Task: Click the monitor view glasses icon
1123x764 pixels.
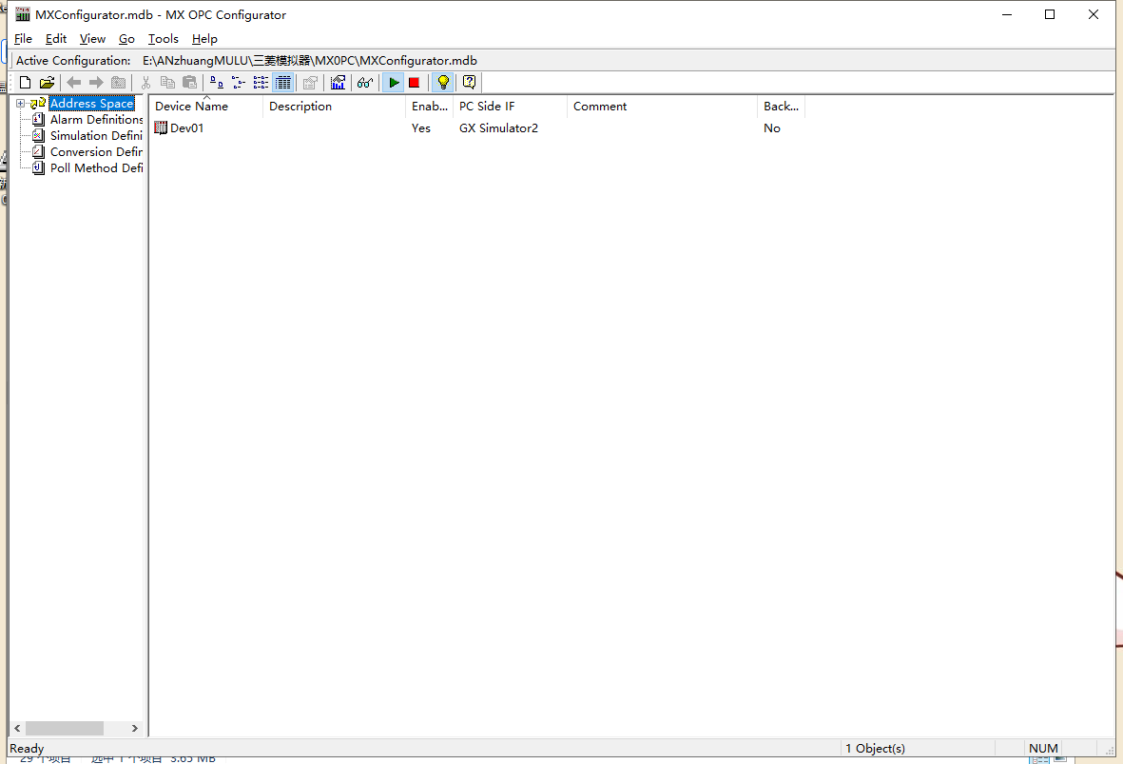Action: (x=365, y=83)
